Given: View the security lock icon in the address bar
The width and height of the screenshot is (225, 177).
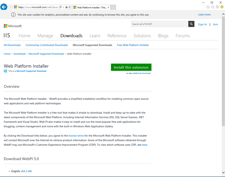Looking at the screenshot, I should coord(66,7).
